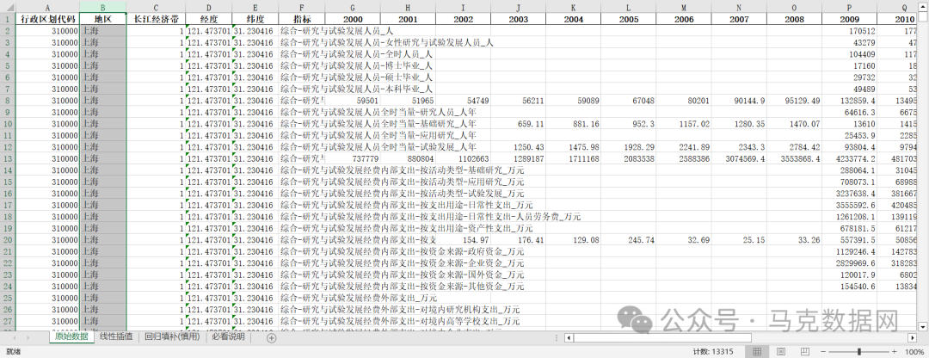
Task: Click the zoom in plus icon
Action: coord(895,352)
